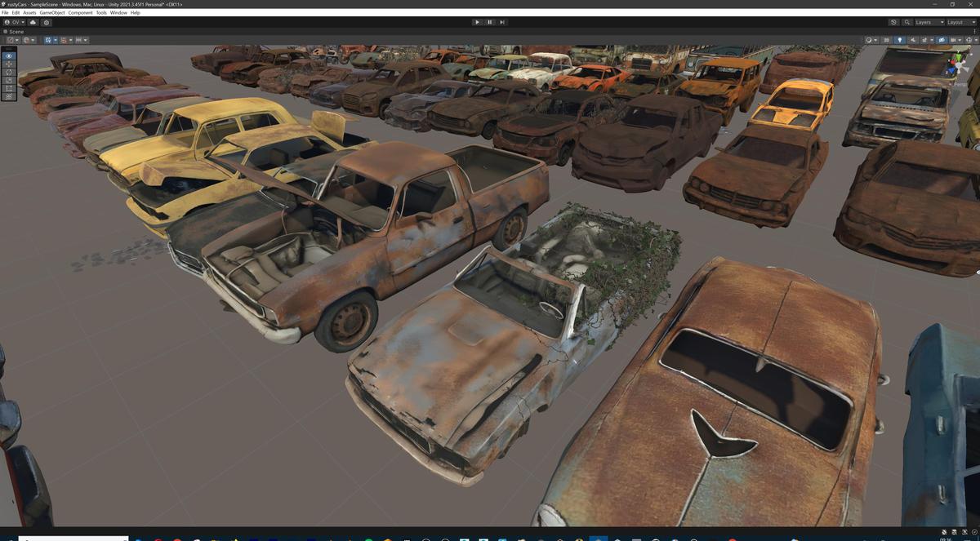Image resolution: width=980 pixels, height=541 pixels.
Task: Select the Rotate tool
Action: point(8,73)
